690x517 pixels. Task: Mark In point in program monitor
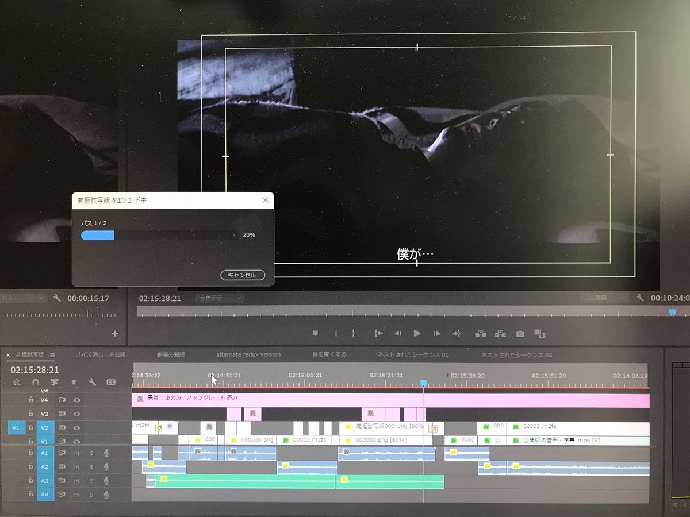pyautogui.click(x=335, y=333)
